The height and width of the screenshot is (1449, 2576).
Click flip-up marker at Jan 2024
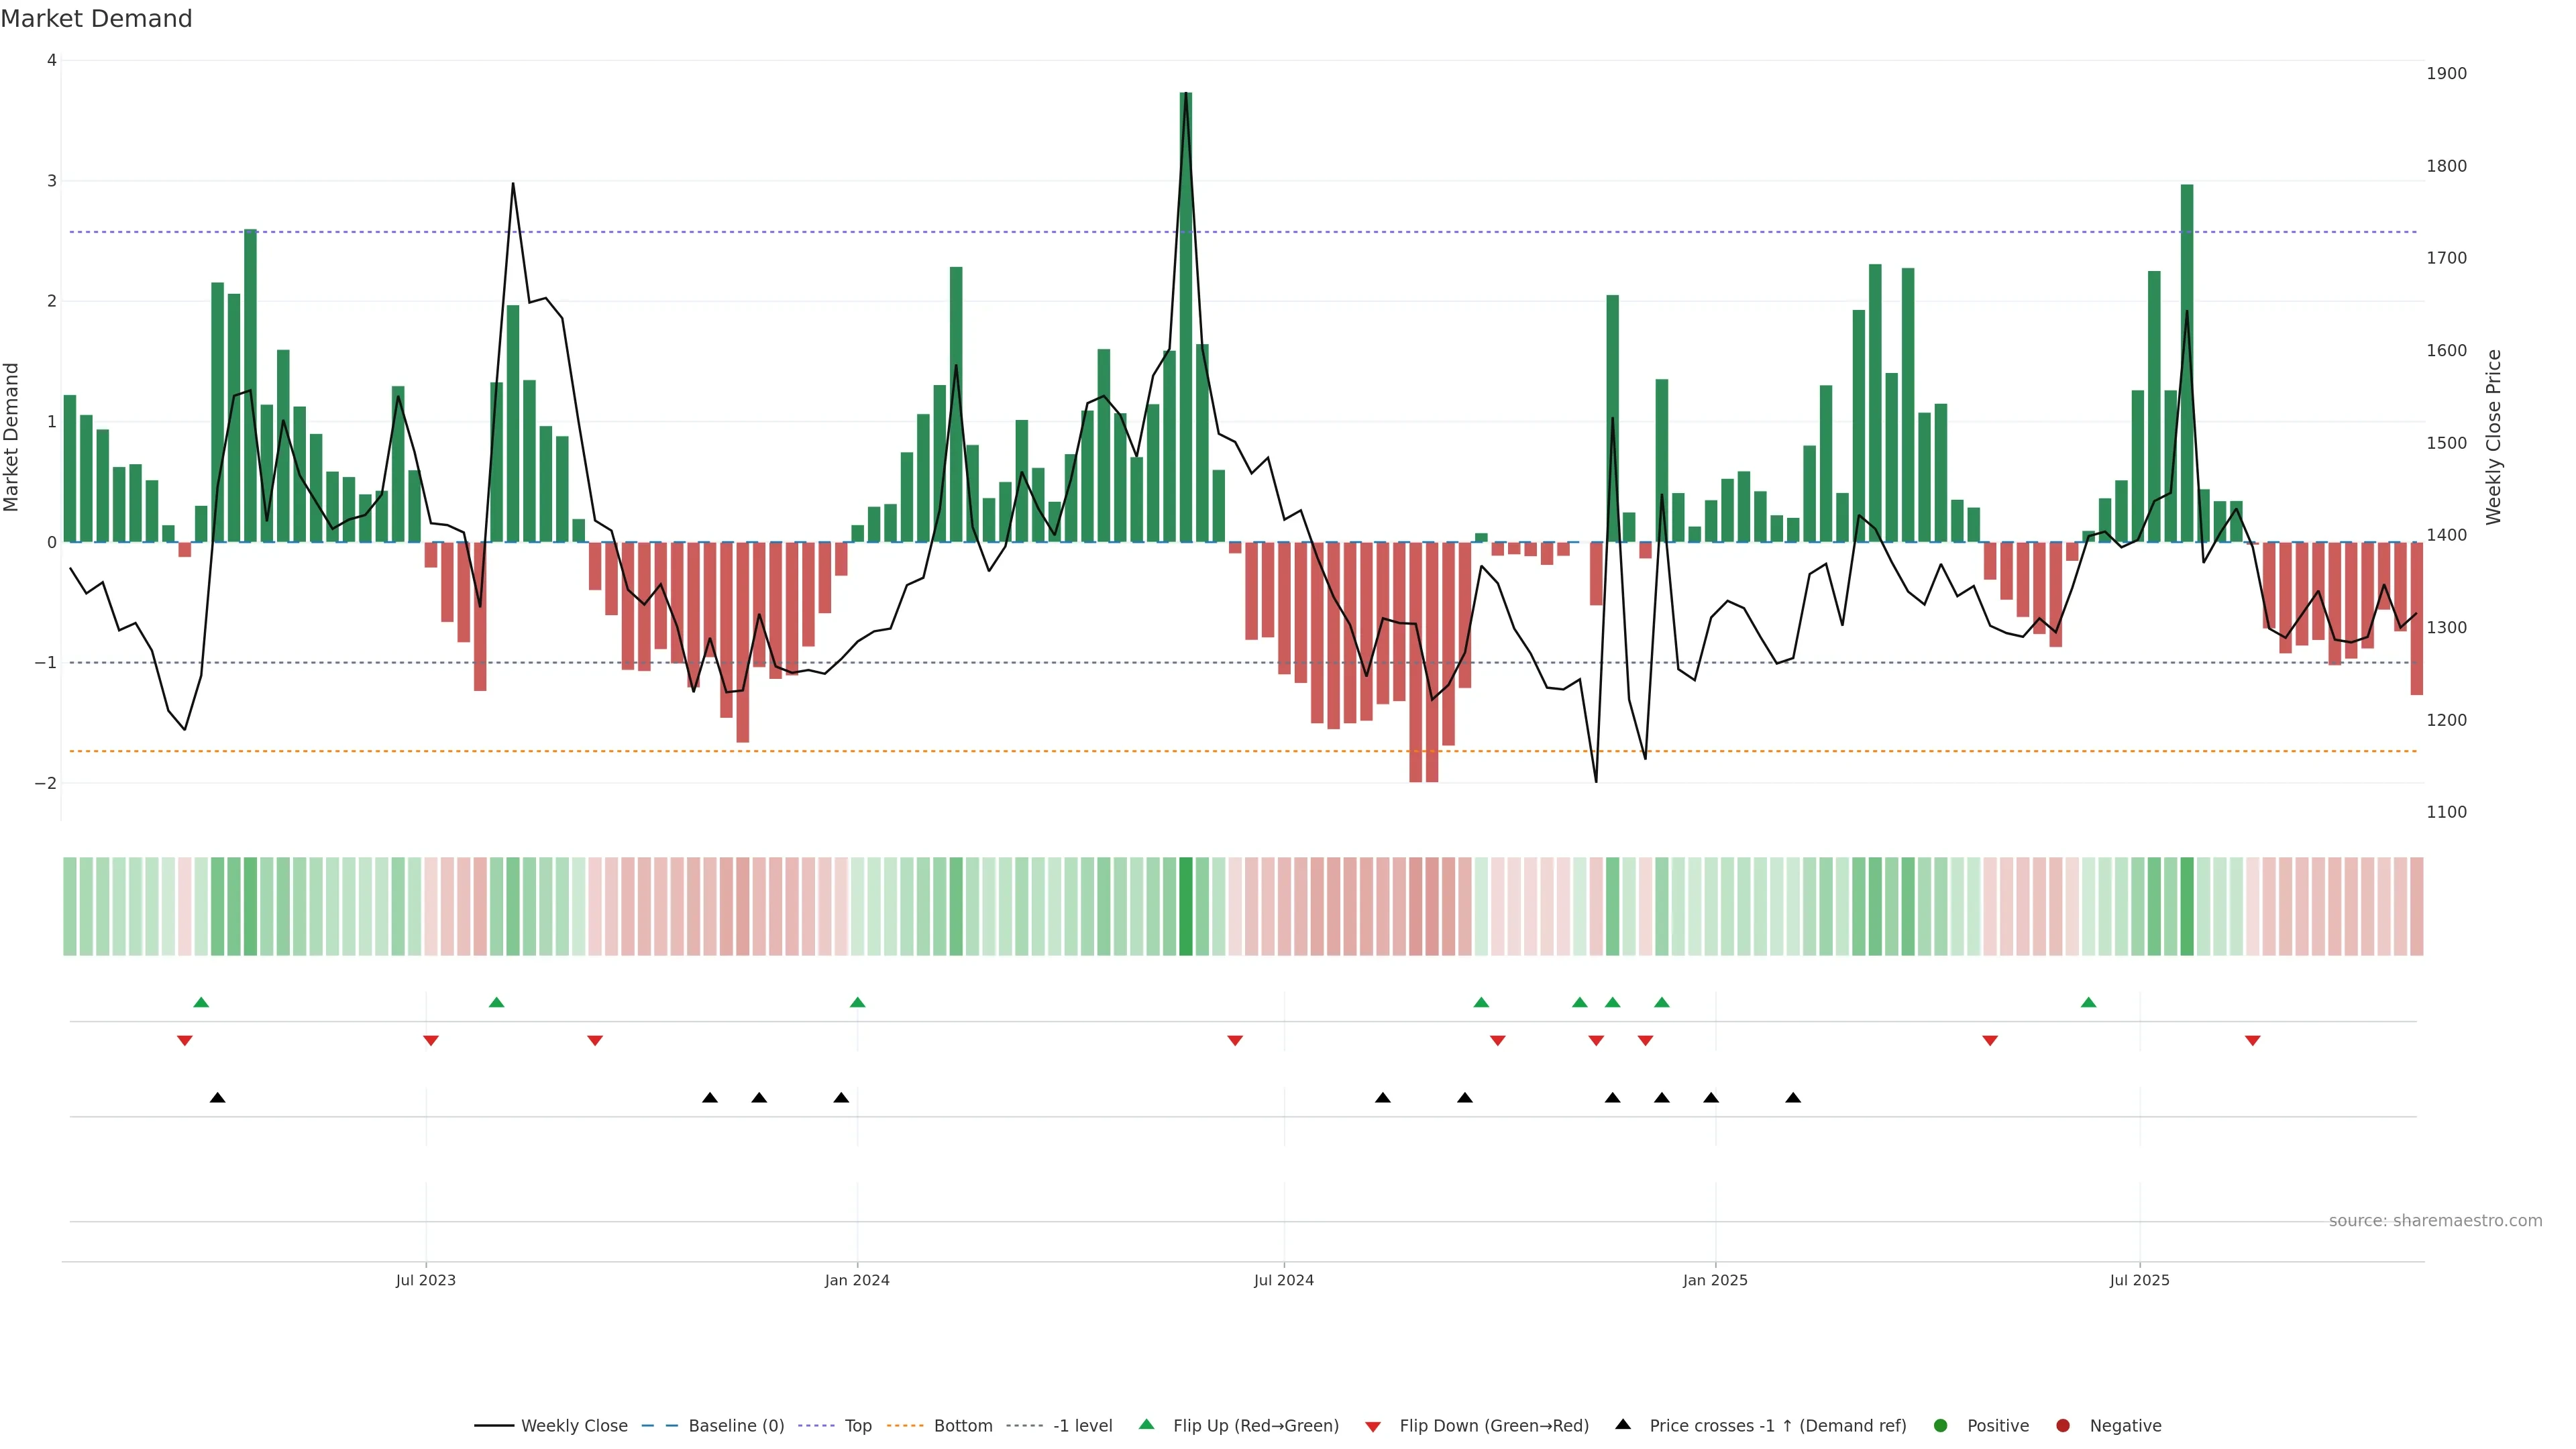(x=857, y=1002)
